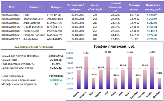Click data label above Июнь bar
This screenshot has height=101, width=164.
point(115,75)
